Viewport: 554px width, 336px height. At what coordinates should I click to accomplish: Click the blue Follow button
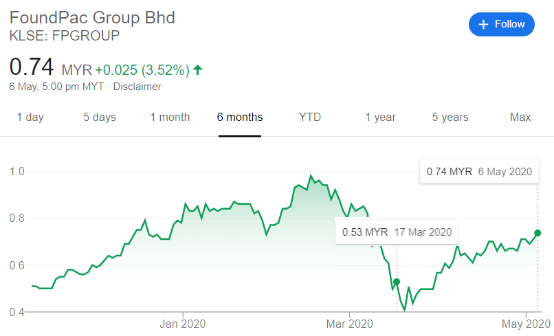click(501, 24)
